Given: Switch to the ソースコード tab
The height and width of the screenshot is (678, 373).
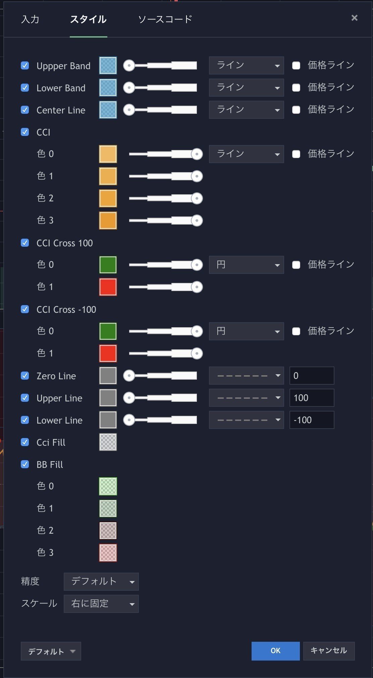Looking at the screenshot, I should pos(165,19).
